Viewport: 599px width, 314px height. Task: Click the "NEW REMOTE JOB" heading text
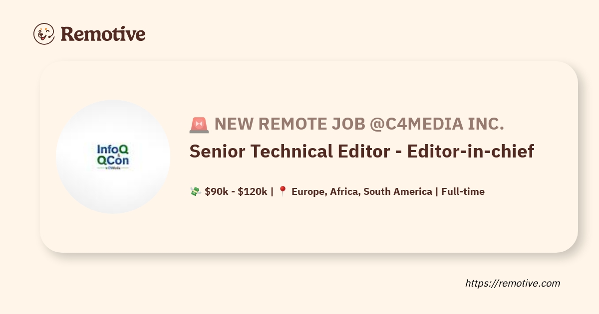(290, 125)
